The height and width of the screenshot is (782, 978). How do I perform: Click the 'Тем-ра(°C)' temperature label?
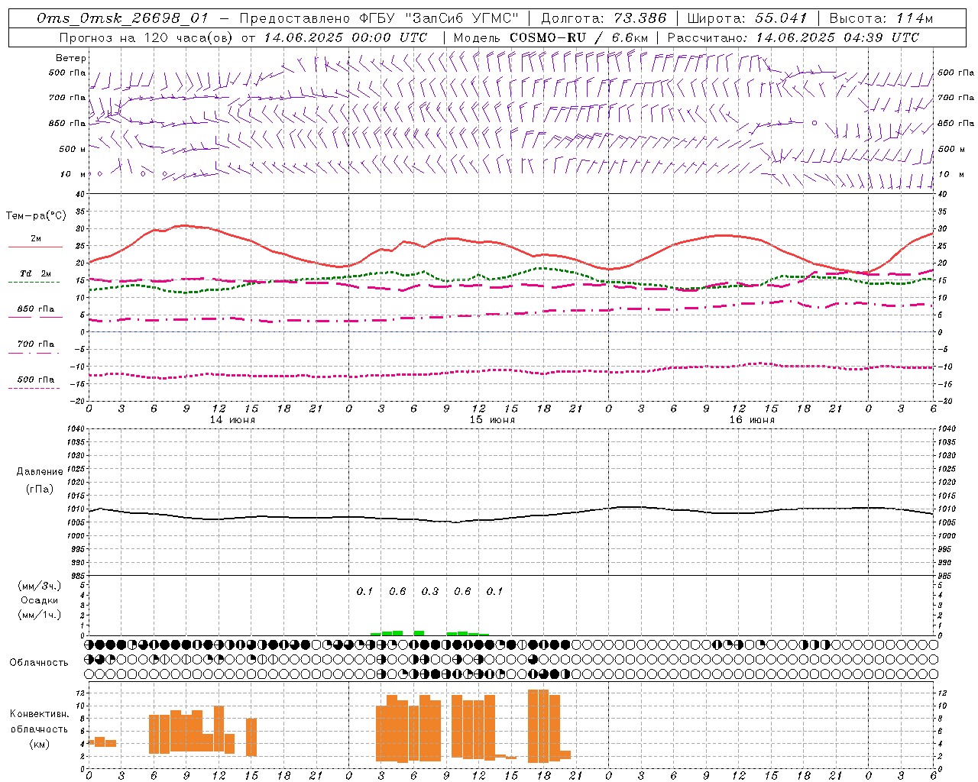tap(36, 216)
